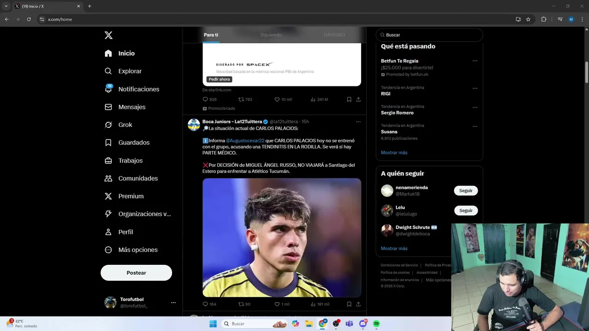This screenshot has height=331, width=589.
Task: Reply to La12Tuittera post with 164 replies
Action: point(209,304)
